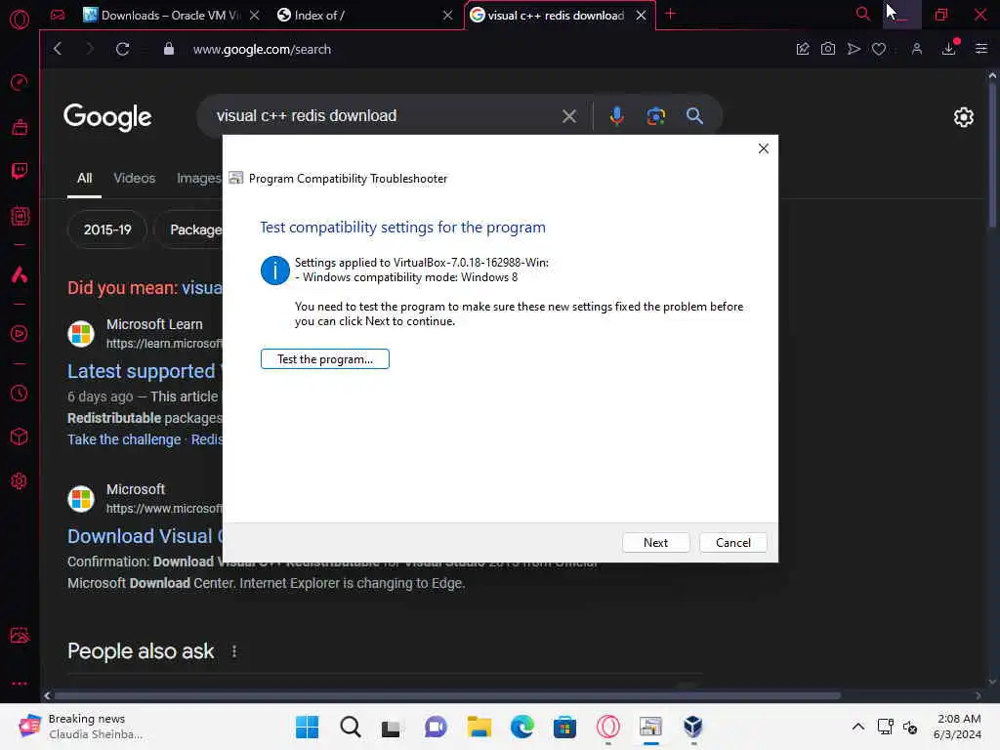1000x750 pixels.
Task: Open the CPU limiter chip icon in sidebar
Action: [x=20, y=216]
